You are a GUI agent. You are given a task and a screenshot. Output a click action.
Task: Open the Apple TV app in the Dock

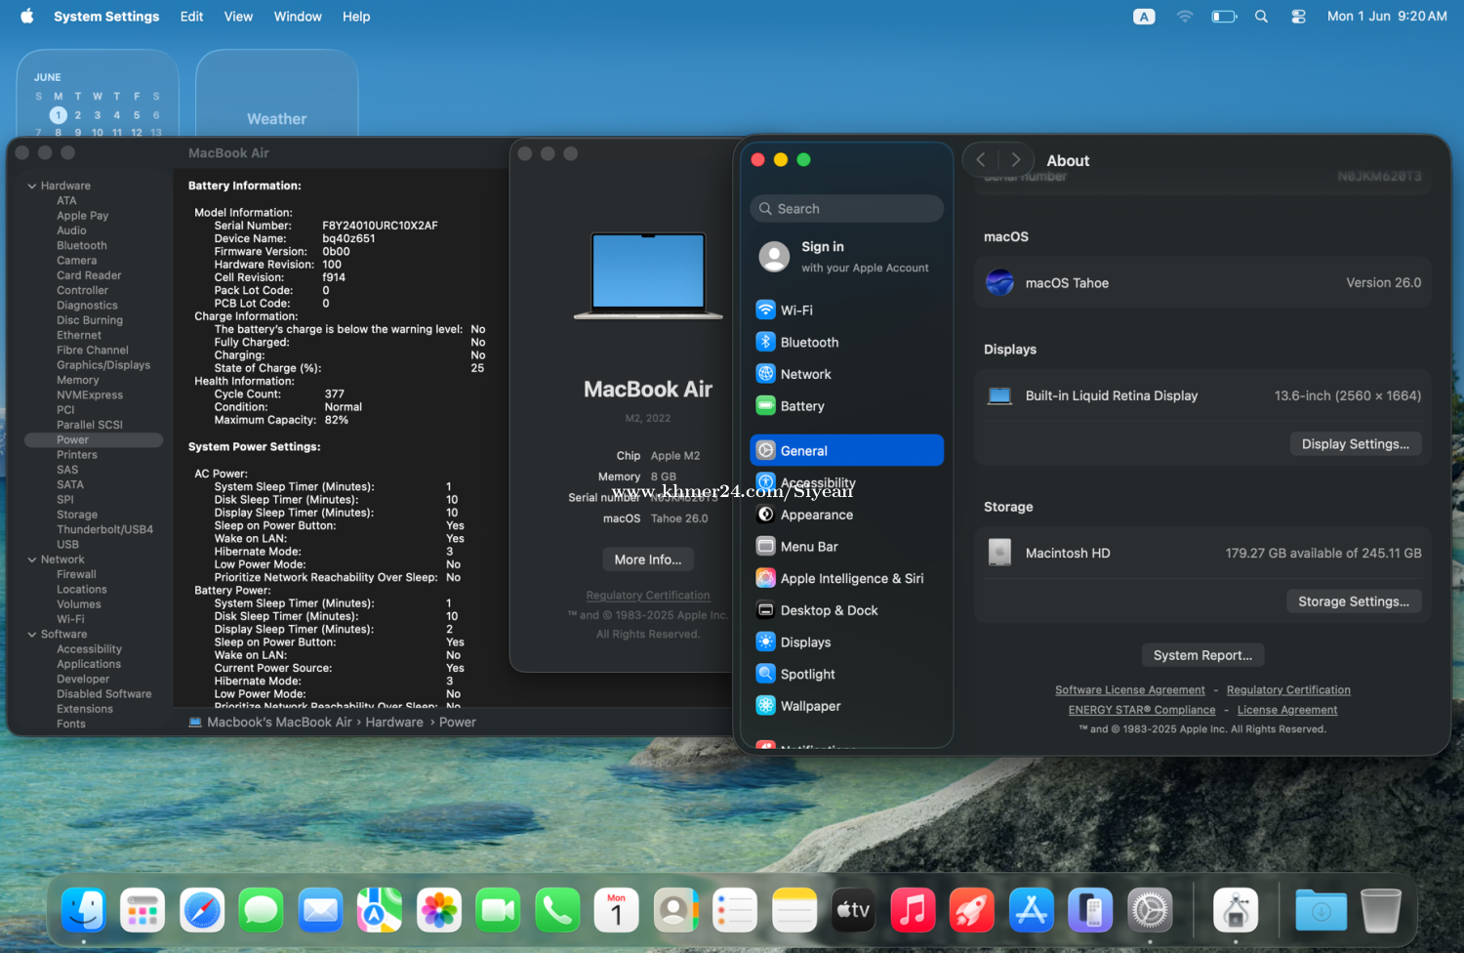coord(854,911)
